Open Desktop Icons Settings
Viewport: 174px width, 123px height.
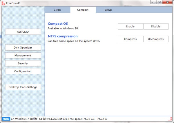pos(23,87)
